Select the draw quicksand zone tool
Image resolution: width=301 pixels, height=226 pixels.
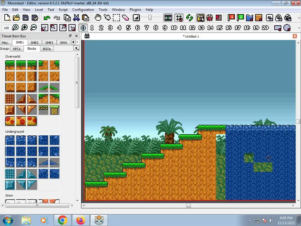click(x=259, y=18)
